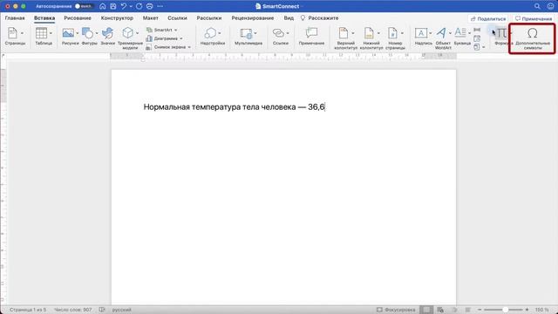Open the SmartArt dropdown
The height and width of the screenshot is (314, 558).
162,30
